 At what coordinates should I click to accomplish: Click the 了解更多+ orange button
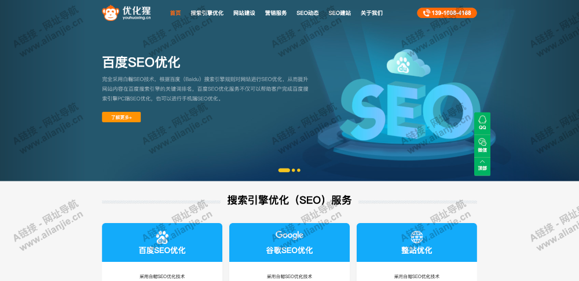click(121, 117)
